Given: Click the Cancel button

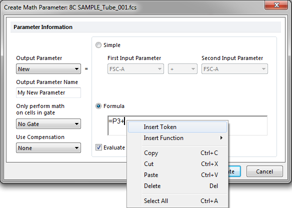Looking at the screenshot, I should (x=264, y=171).
